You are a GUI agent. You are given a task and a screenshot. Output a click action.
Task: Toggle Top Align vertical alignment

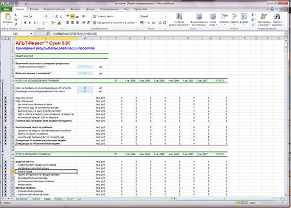point(68,16)
